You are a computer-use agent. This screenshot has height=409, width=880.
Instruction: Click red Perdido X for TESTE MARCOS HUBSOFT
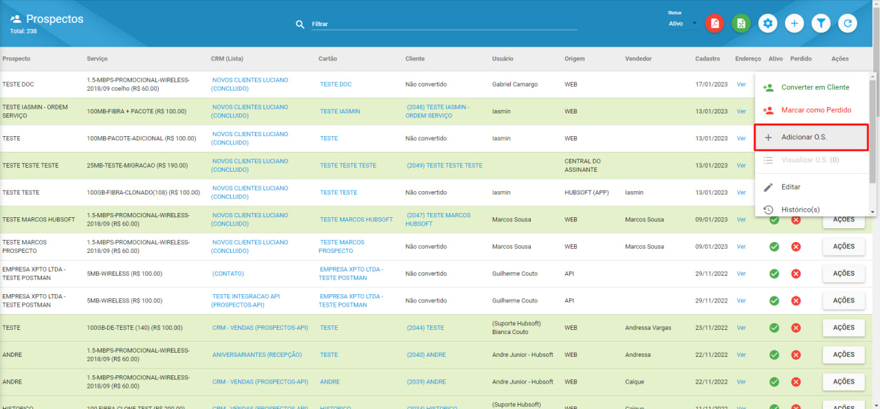[x=796, y=220]
